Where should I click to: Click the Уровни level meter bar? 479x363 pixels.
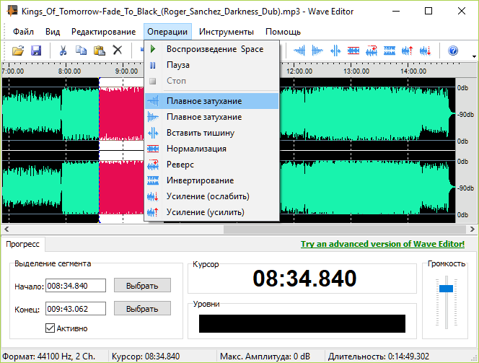click(x=302, y=323)
